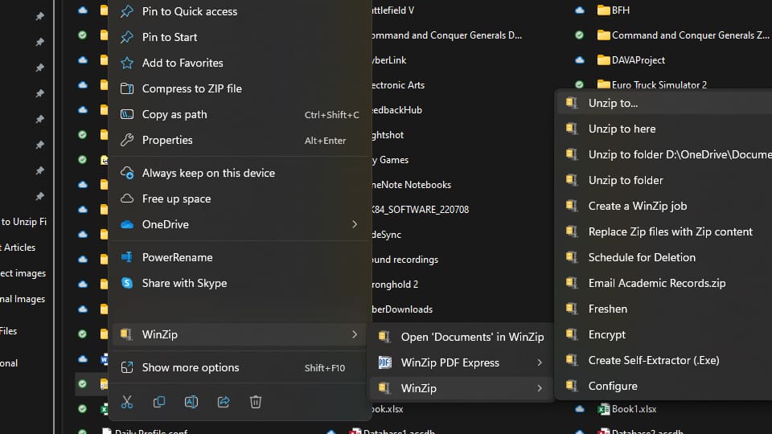Select Add to Favorites
Viewport: 772px width, 434px height.
(240, 63)
